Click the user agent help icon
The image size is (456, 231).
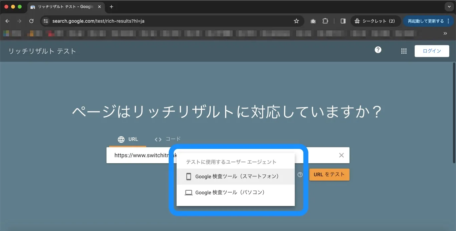click(300, 175)
